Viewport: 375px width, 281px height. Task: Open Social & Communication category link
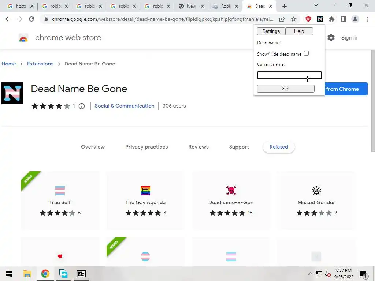click(125, 106)
